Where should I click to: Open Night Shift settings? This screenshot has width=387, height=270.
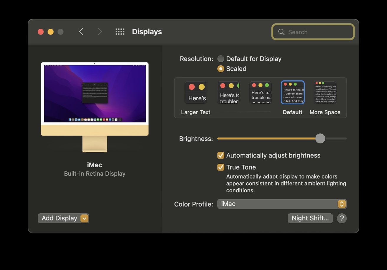tap(310, 218)
